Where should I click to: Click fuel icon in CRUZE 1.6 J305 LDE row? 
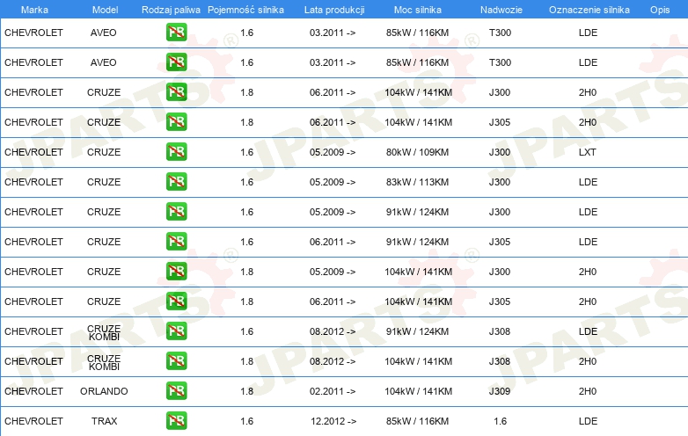point(176,242)
